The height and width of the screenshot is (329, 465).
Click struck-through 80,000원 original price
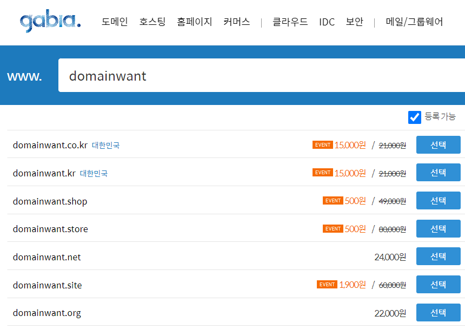click(x=393, y=229)
